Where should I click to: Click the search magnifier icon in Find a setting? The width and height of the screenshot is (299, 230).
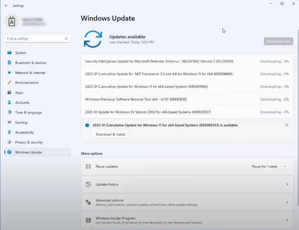pyautogui.click(x=66, y=38)
